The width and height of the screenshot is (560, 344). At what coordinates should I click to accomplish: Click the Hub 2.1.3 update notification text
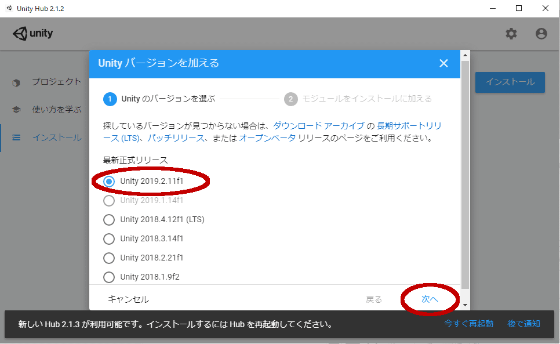(x=175, y=324)
